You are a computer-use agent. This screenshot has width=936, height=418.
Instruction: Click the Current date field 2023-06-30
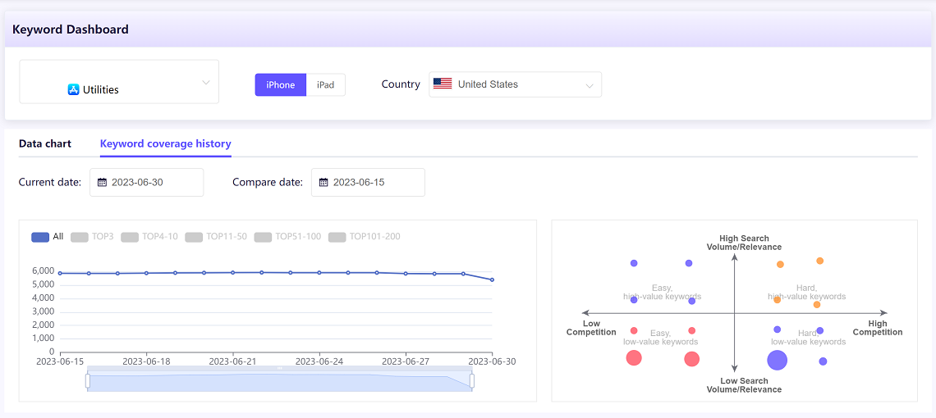[146, 183]
